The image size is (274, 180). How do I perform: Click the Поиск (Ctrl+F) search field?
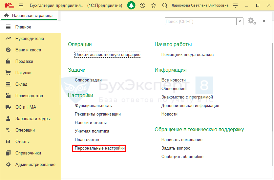(200, 21)
